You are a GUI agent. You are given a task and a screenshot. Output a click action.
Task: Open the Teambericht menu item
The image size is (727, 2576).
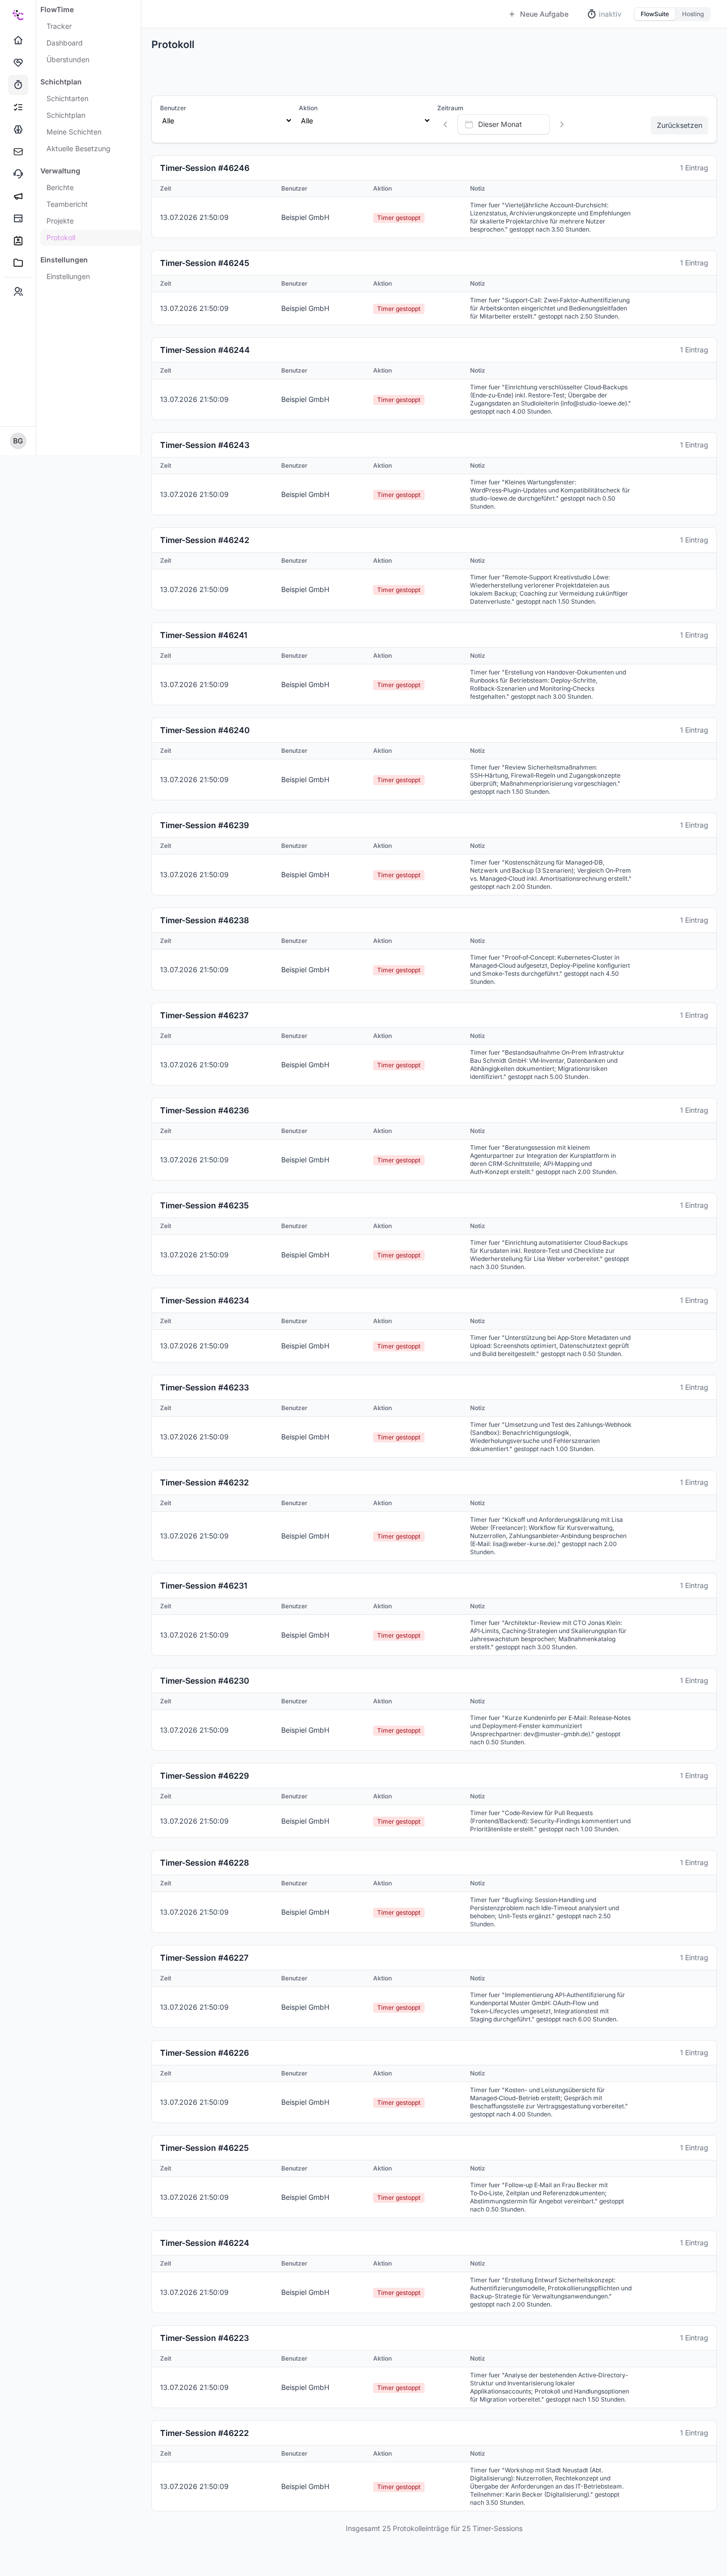(67, 204)
